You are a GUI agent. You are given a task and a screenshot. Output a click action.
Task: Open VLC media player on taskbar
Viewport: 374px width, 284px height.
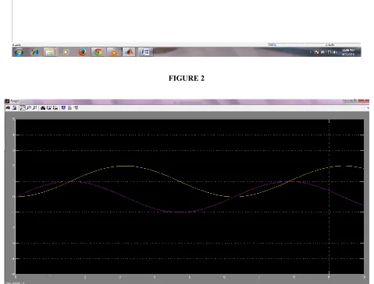pyautogui.click(x=114, y=52)
